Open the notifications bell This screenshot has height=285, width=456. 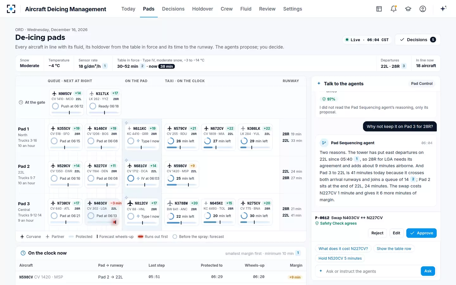[394, 9]
